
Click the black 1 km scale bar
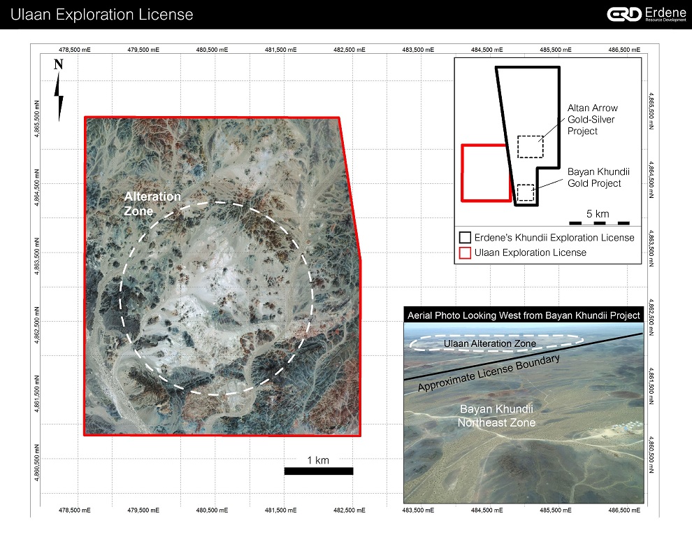(x=319, y=471)
